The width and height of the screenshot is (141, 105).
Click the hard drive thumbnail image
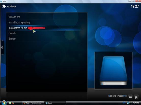pos(113,71)
